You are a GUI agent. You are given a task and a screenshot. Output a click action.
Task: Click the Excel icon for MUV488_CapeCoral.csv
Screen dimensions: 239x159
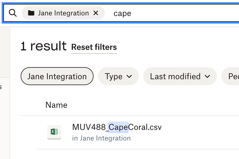click(54, 132)
